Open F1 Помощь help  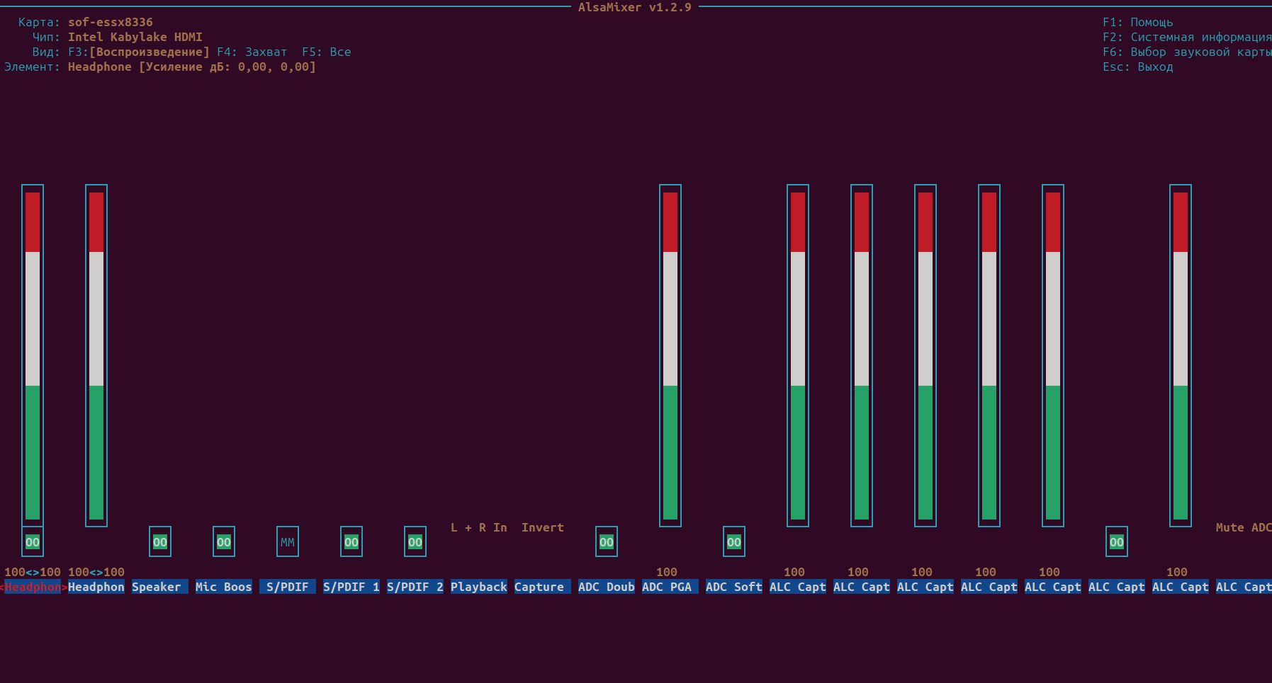click(1138, 22)
